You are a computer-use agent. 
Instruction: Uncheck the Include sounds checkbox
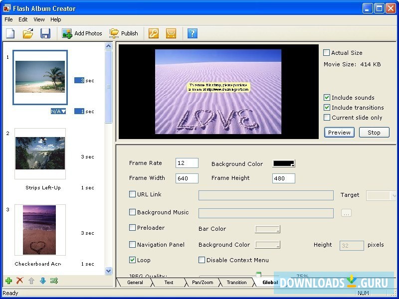tap(327, 98)
